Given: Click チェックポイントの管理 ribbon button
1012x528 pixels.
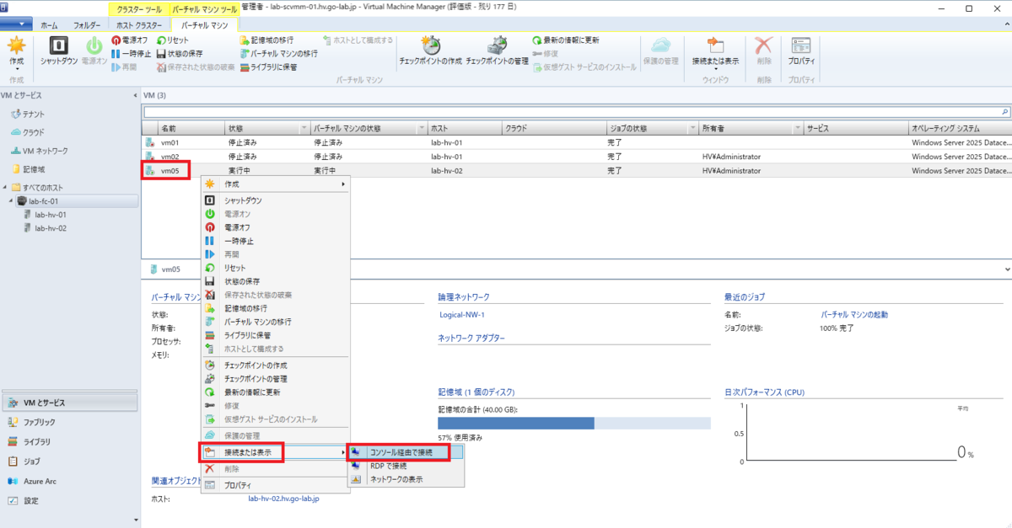Looking at the screenshot, I should [497, 51].
